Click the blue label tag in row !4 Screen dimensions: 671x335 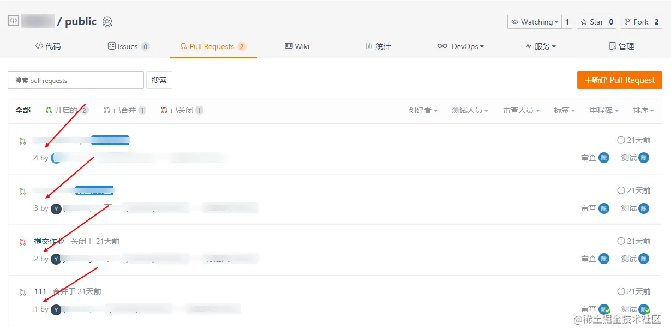[x=110, y=140]
